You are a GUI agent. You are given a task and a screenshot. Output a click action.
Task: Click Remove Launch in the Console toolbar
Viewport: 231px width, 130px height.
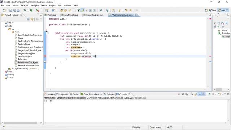pyautogui.click(x=183, y=94)
